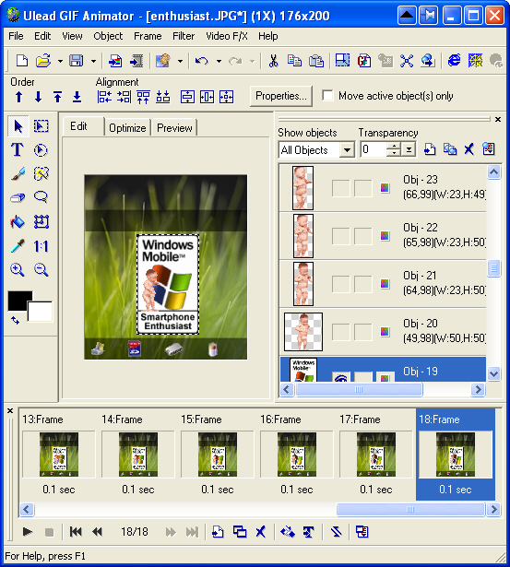Open the File menu
The width and height of the screenshot is (510, 567).
(16, 36)
